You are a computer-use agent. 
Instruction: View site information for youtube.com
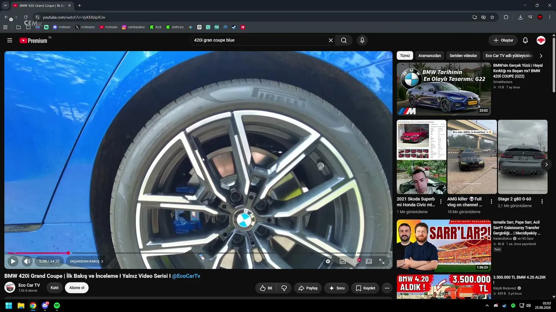tap(37, 17)
